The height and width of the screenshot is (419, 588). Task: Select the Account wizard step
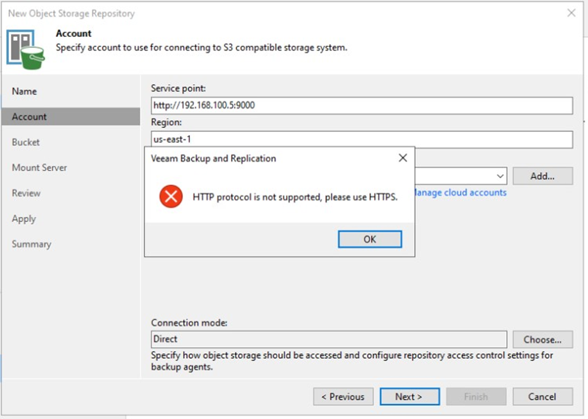tap(70, 117)
